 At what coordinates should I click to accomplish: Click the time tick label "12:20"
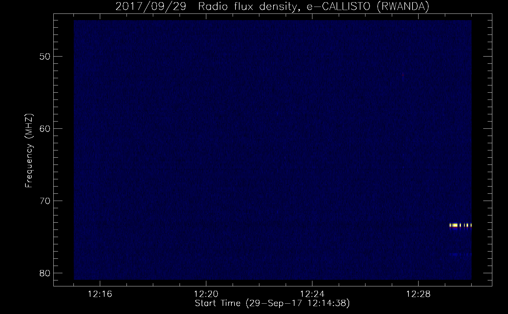(x=206, y=295)
